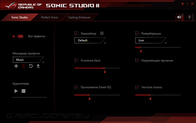
Task: Click the Smart EQ slider handle
Action: [90, 99]
